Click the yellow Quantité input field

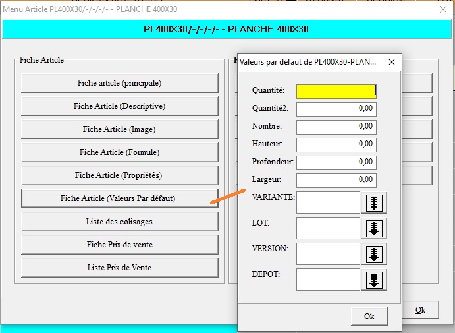[x=336, y=91]
